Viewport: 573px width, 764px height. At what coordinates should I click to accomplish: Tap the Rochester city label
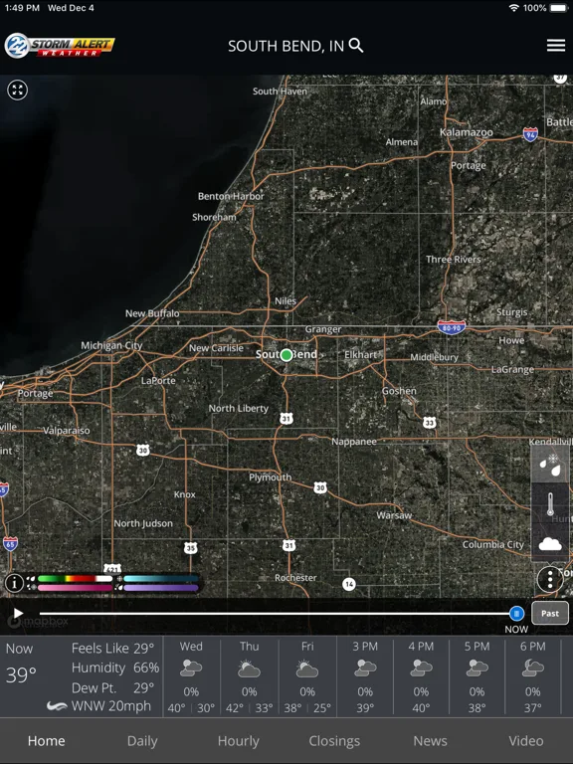pyautogui.click(x=295, y=577)
